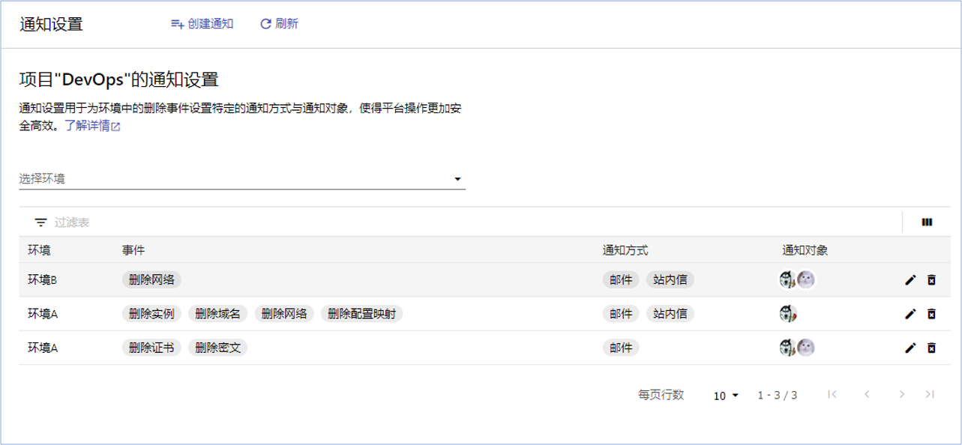
Task: Go to the first page
Action: 832,395
